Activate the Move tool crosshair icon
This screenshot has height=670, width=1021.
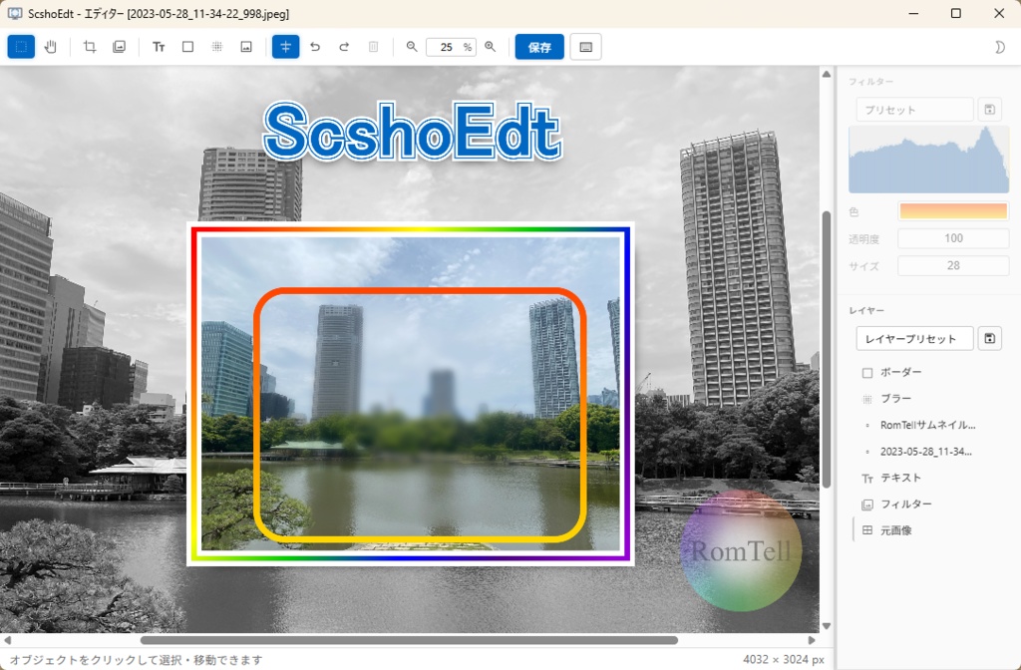[285, 46]
